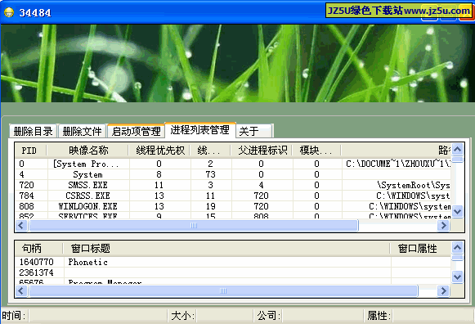Select the WINLOGON.EXE process row
The height and width of the screenshot is (324, 475).
coord(233,206)
